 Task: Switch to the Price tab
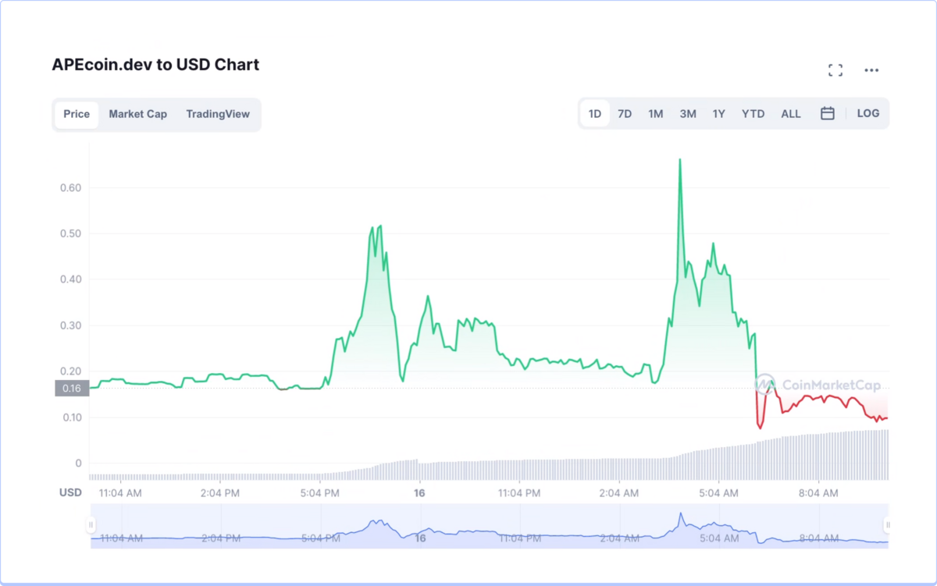(x=77, y=114)
